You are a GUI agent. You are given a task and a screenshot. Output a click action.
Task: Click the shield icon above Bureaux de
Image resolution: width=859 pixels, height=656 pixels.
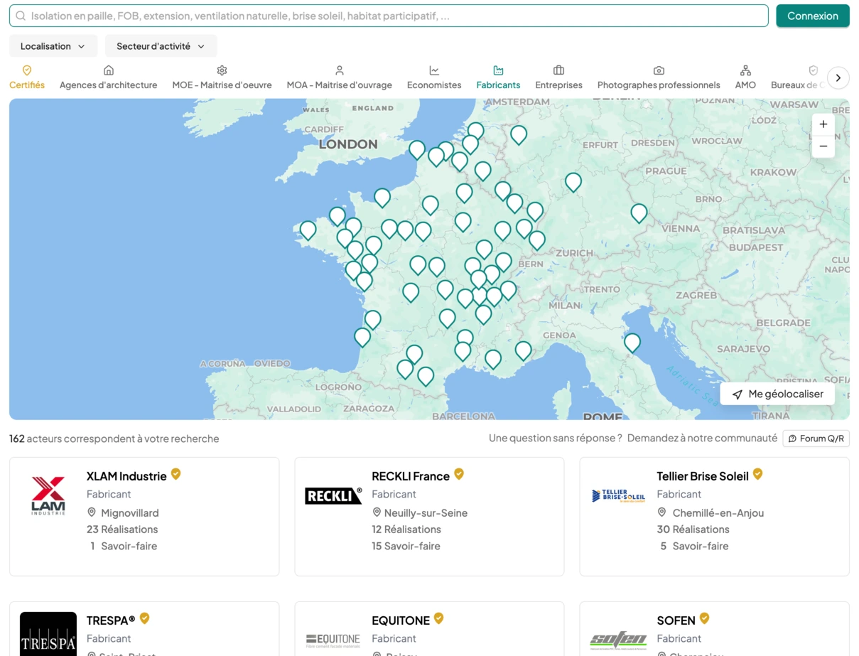814,70
